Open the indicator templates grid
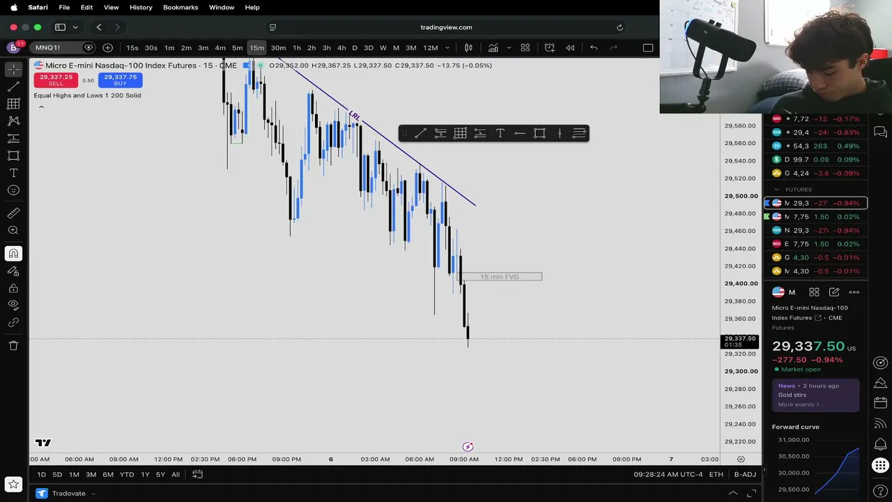 pos(525,47)
